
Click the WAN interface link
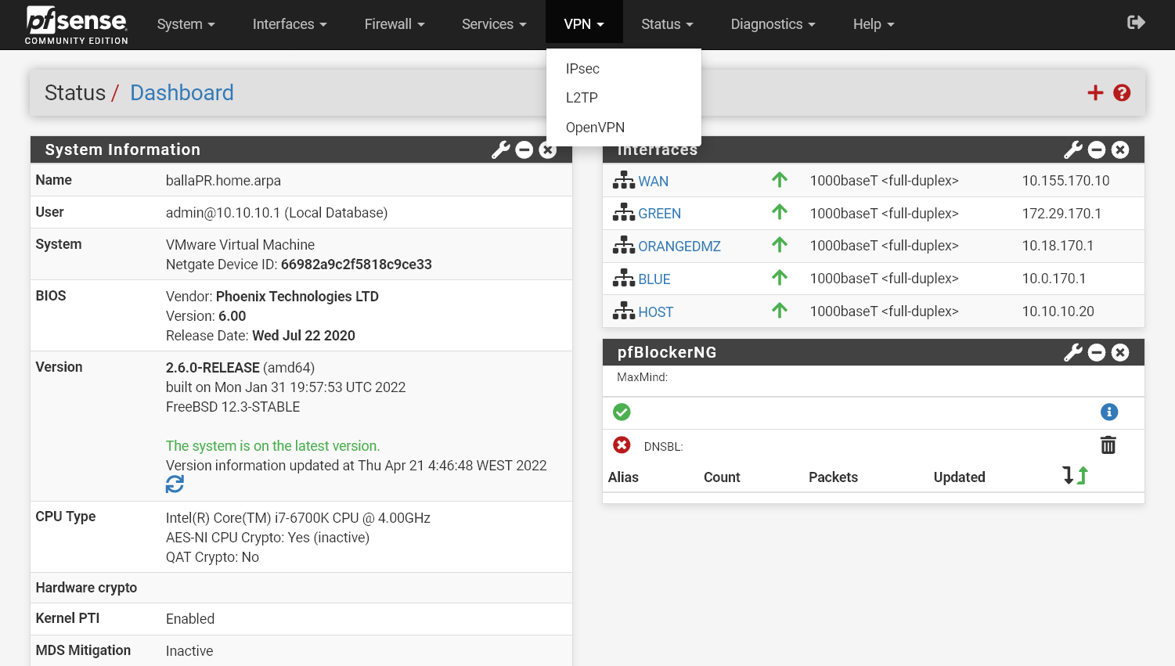[x=652, y=181]
